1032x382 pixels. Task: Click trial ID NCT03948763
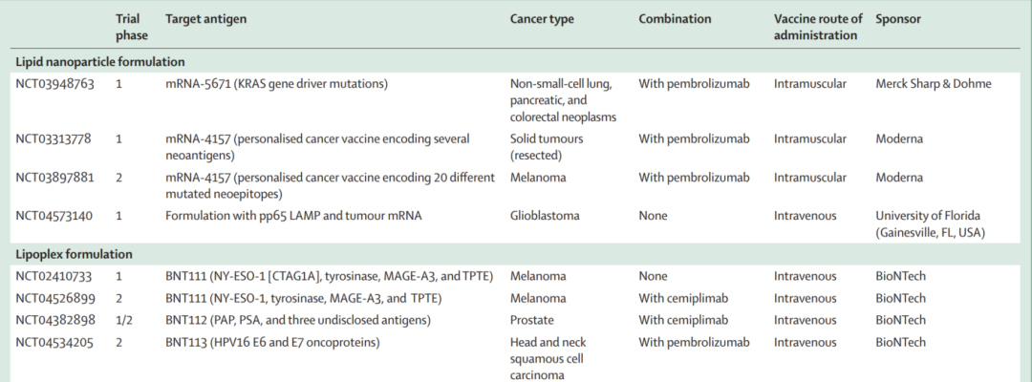click(x=54, y=84)
